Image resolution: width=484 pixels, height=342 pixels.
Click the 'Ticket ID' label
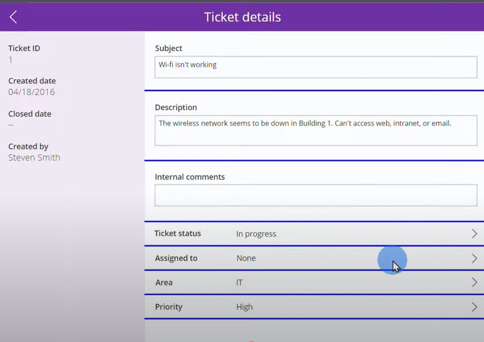click(x=24, y=48)
